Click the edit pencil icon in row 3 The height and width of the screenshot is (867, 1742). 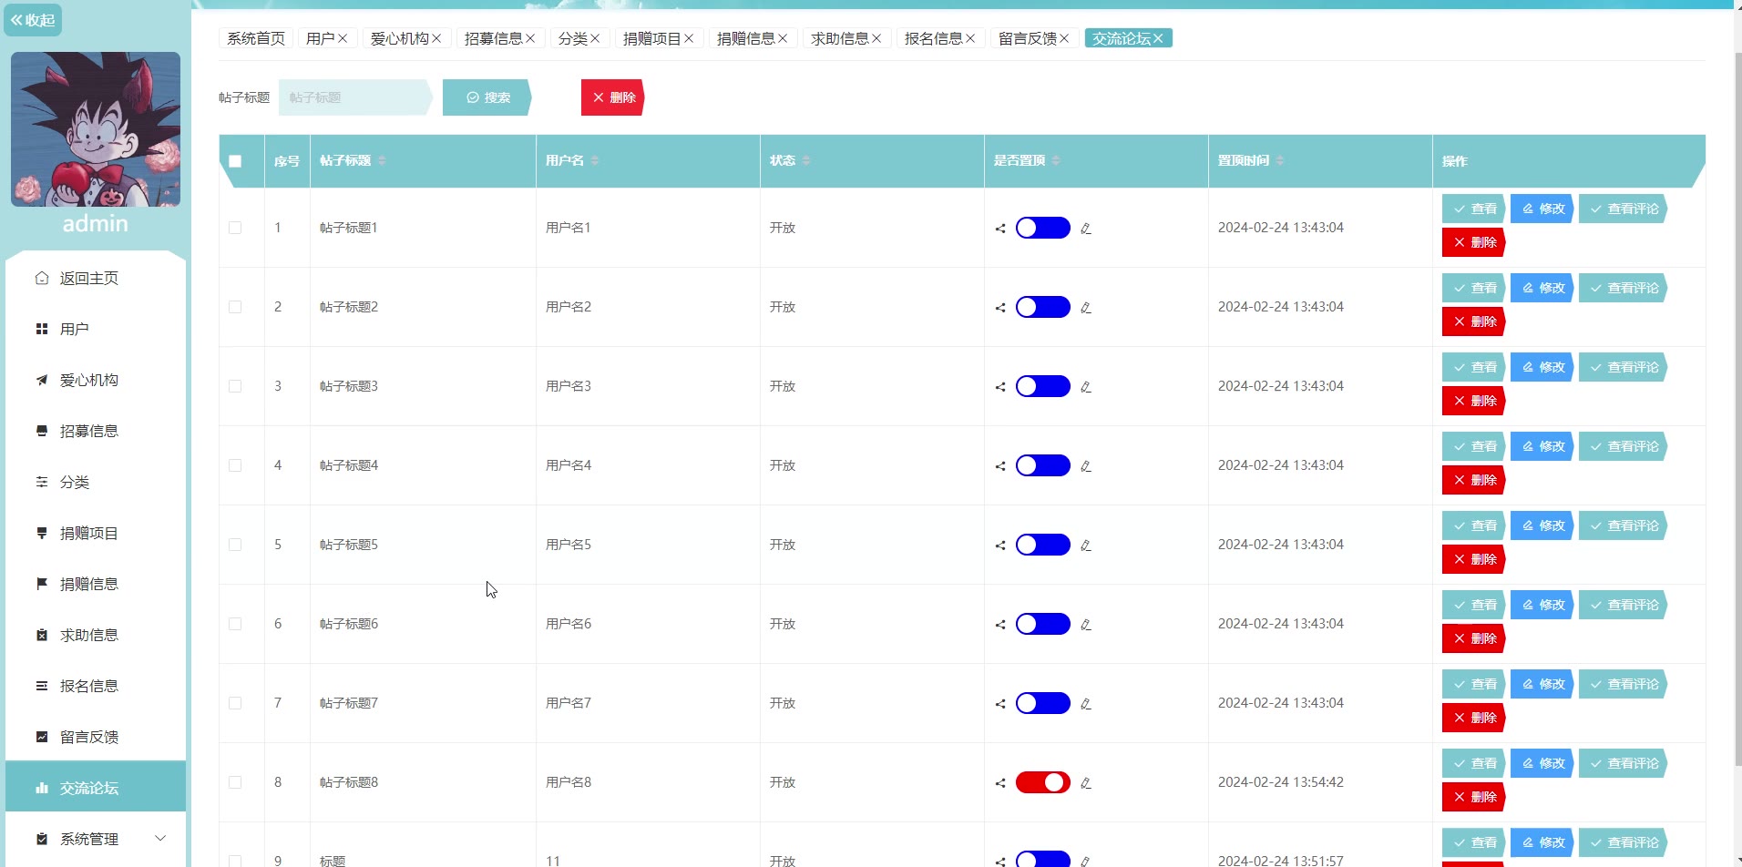click(x=1086, y=387)
